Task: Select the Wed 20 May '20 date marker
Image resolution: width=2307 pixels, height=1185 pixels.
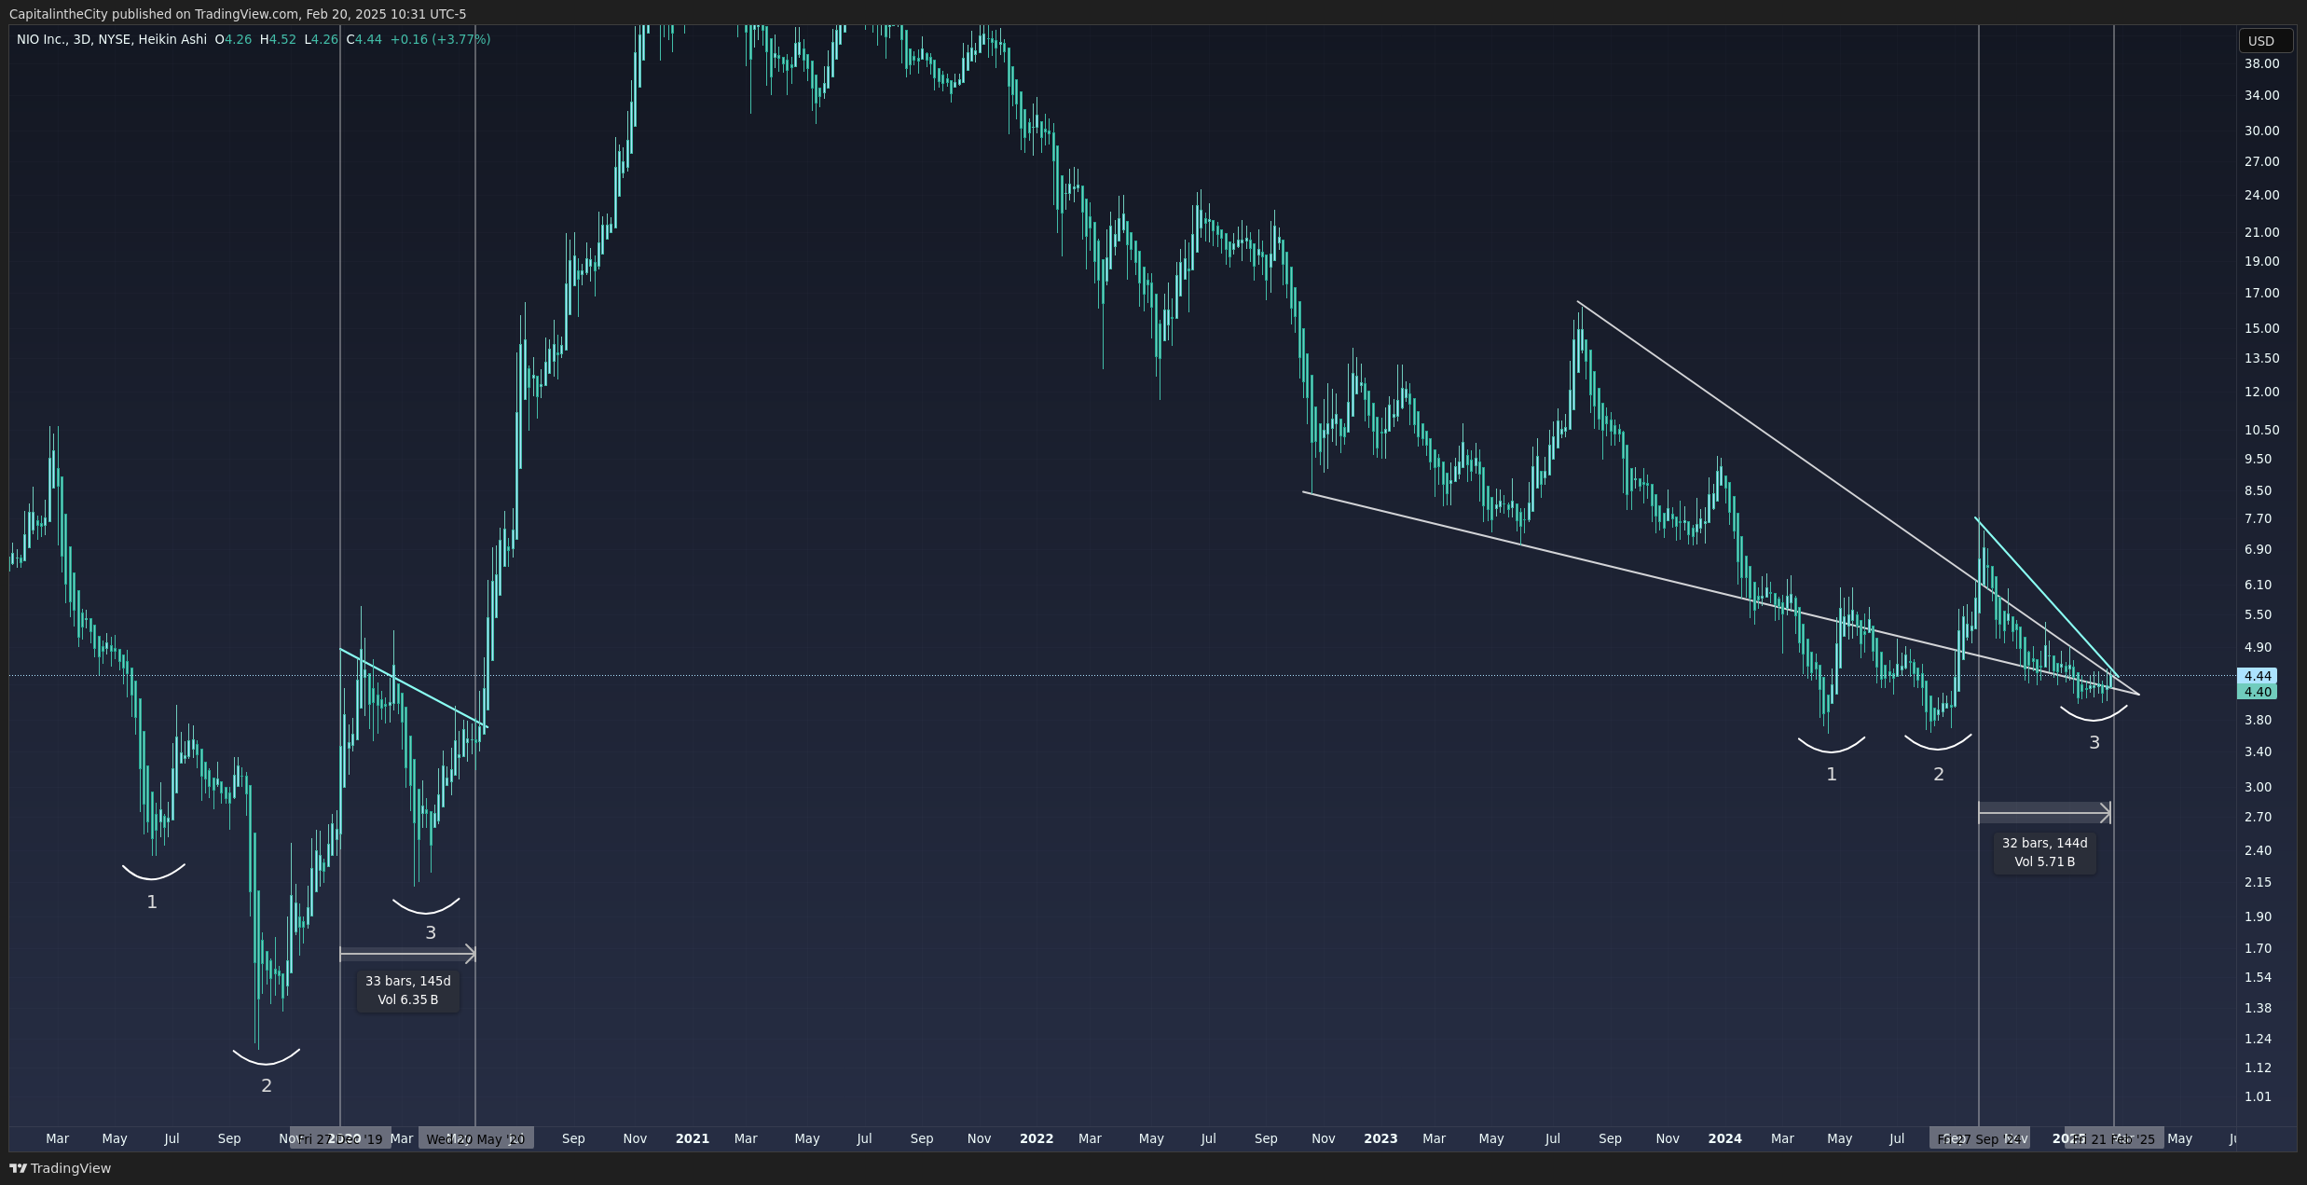Action: 475,1138
